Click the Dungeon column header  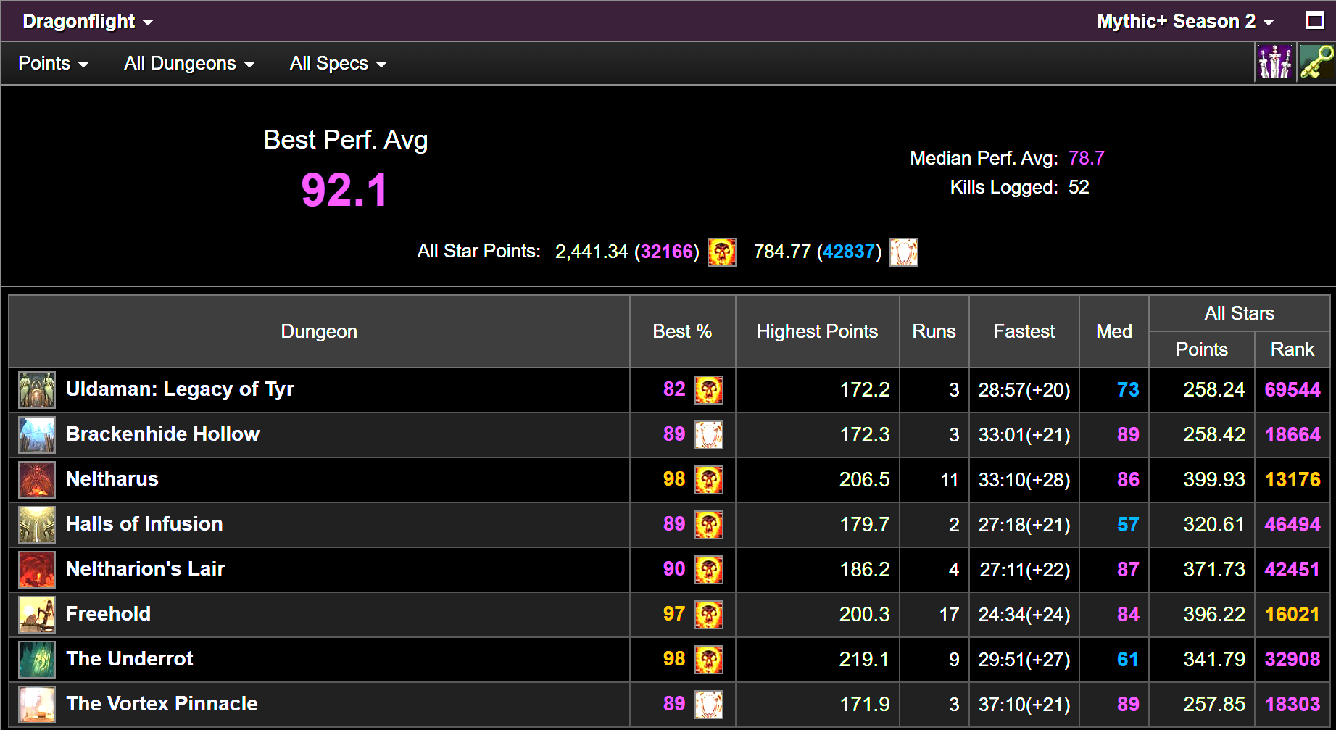click(319, 331)
